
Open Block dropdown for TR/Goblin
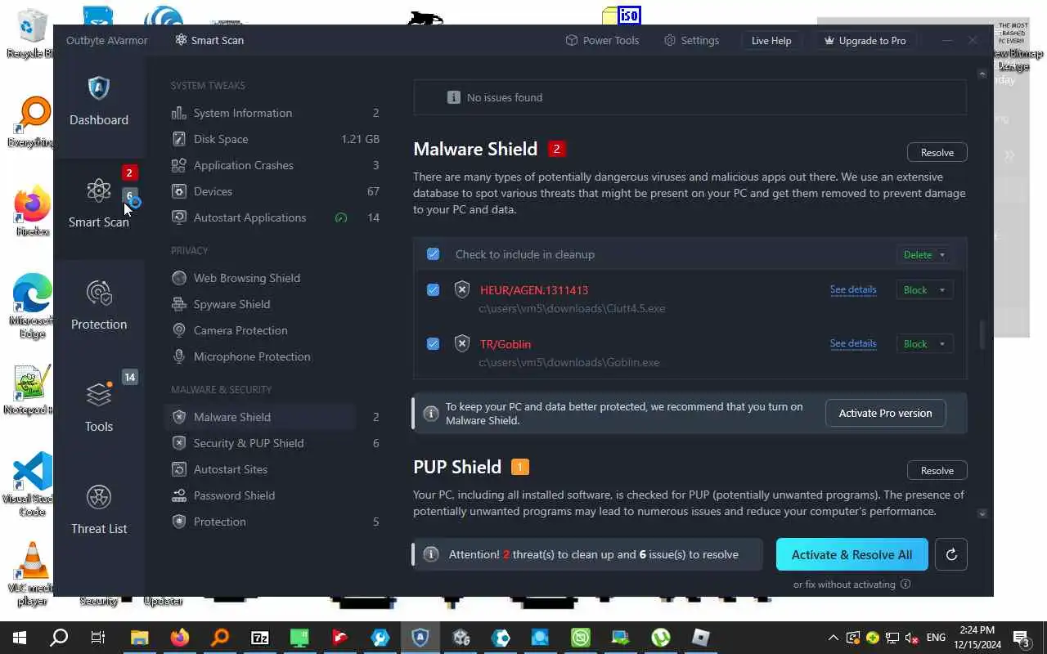click(x=924, y=344)
